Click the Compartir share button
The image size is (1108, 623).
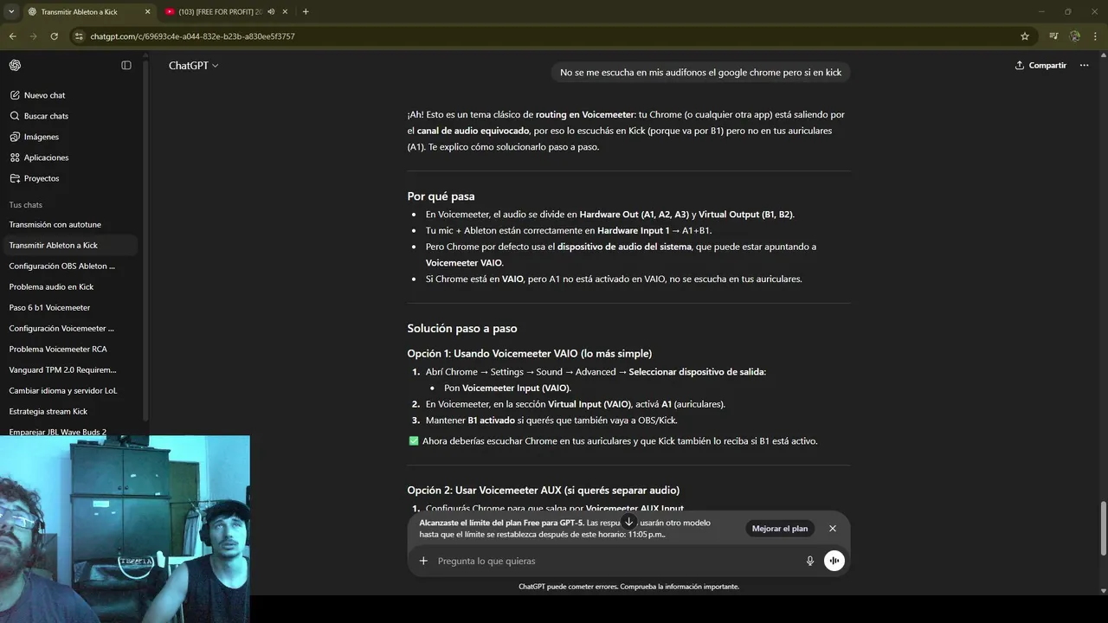(1040, 66)
